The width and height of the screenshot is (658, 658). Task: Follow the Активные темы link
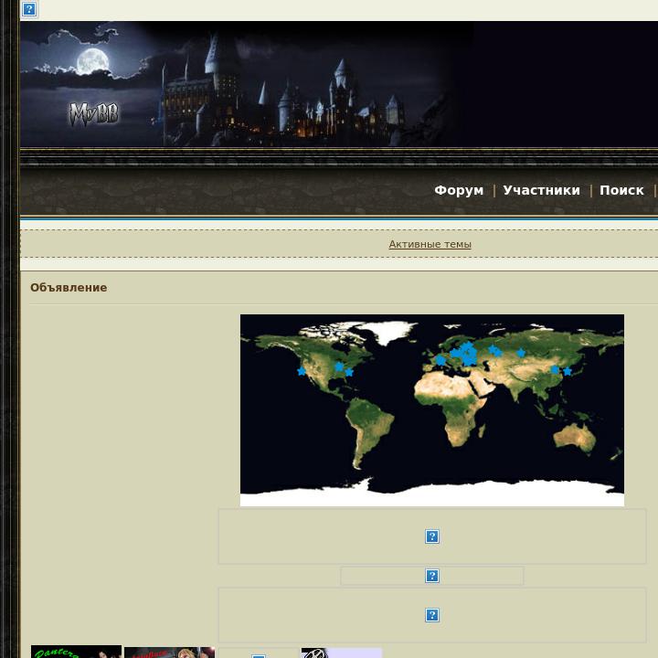click(430, 244)
